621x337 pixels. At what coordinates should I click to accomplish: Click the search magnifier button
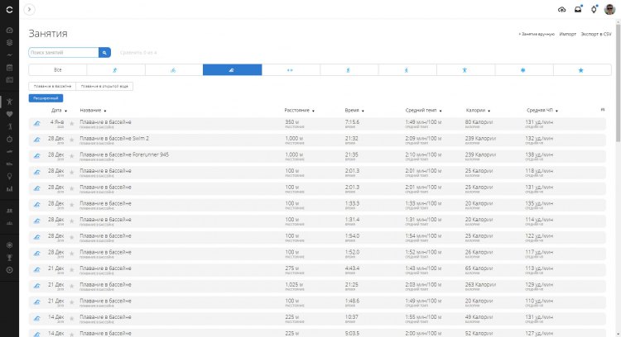click(x=104, y=53)
